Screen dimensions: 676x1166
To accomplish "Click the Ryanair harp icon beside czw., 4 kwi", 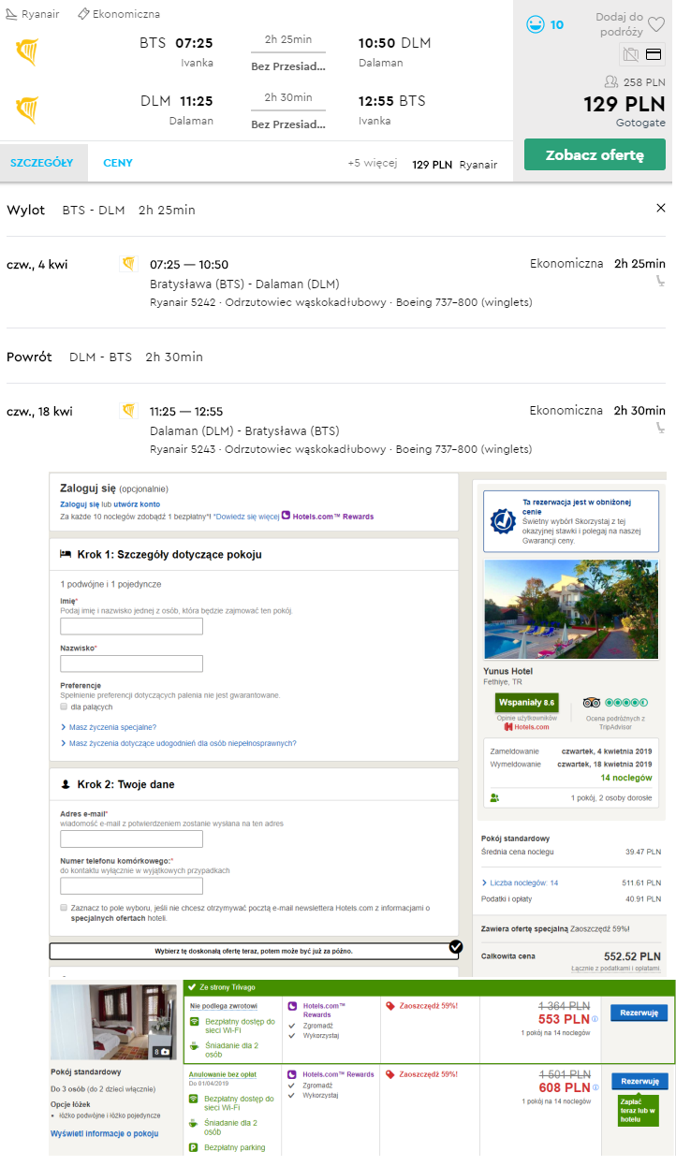I will click(x=129, y=264).
